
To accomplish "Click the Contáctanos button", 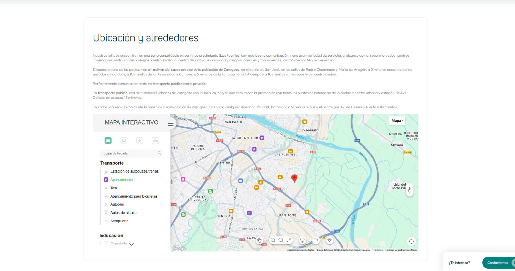I will coord(497,263).
